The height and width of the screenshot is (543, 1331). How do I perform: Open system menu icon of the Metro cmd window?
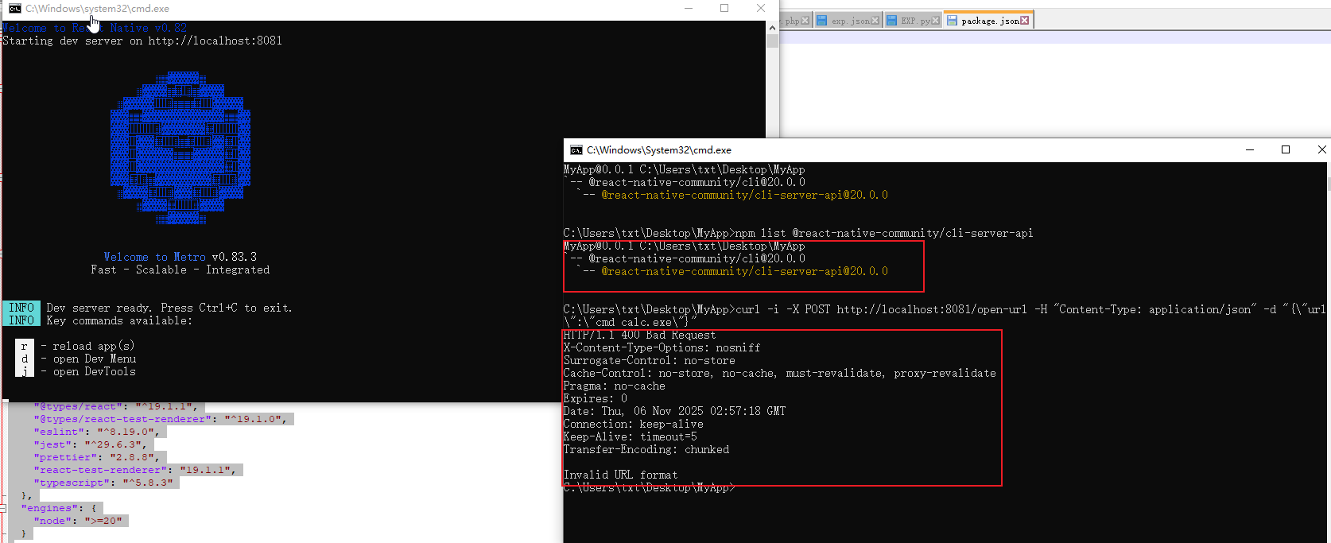point(15,9)
